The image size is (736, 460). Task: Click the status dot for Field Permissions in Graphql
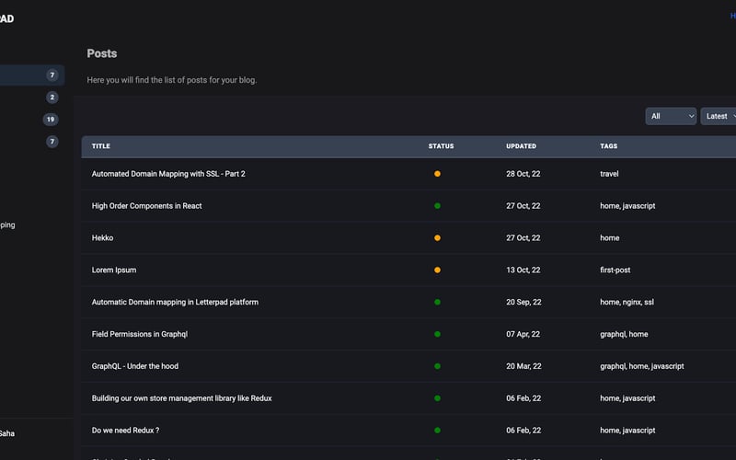click(437, 334)
